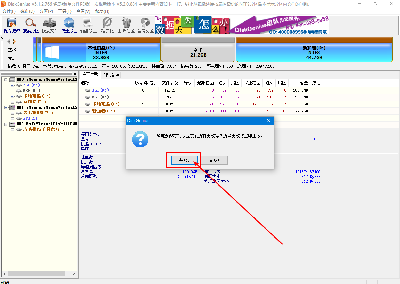
Task: Close the disk map panel with the x
Action: point(2,38)
